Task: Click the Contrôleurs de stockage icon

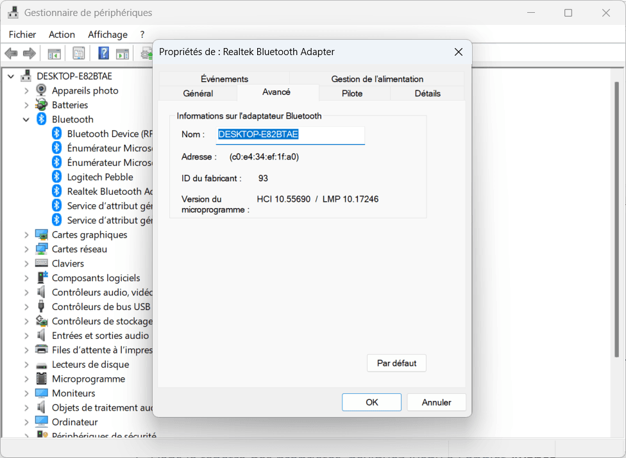Action: (42, 320)
